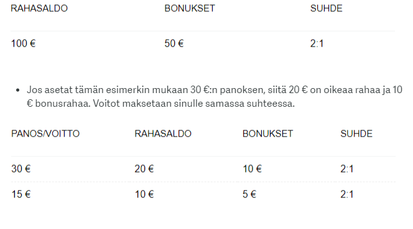The image size is (413, 229).
Task: Click the RAHASALDO header in the first table
Action: pos(39,9)
